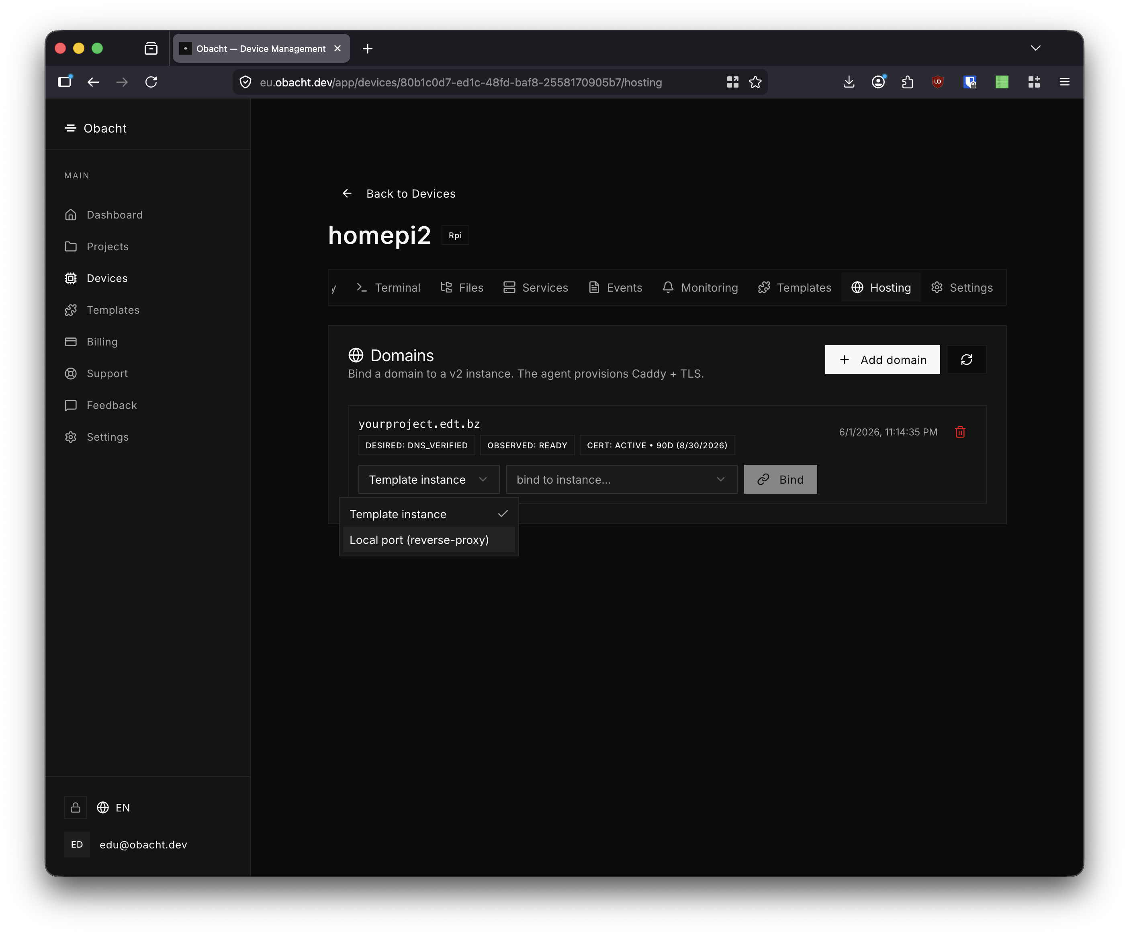Click the browser forward arrow
Screen dimensions: 1129x936
click(x=122, y=82)
